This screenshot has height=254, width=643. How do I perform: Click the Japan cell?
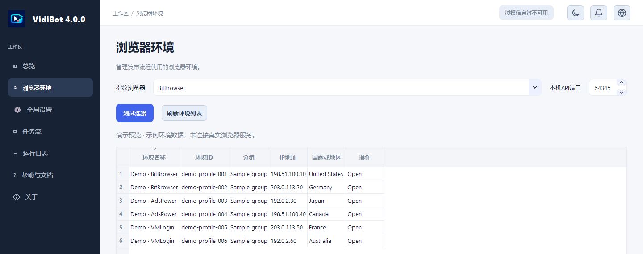coord(326,201)
